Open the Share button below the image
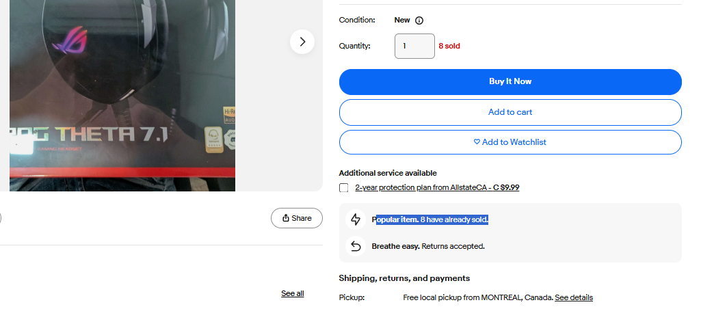 pyautogui.click(x=296, y=218)
